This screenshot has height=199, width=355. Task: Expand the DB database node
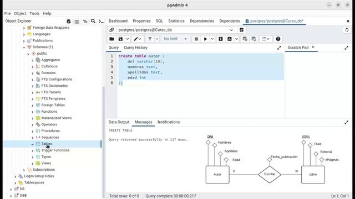(11, 189)
